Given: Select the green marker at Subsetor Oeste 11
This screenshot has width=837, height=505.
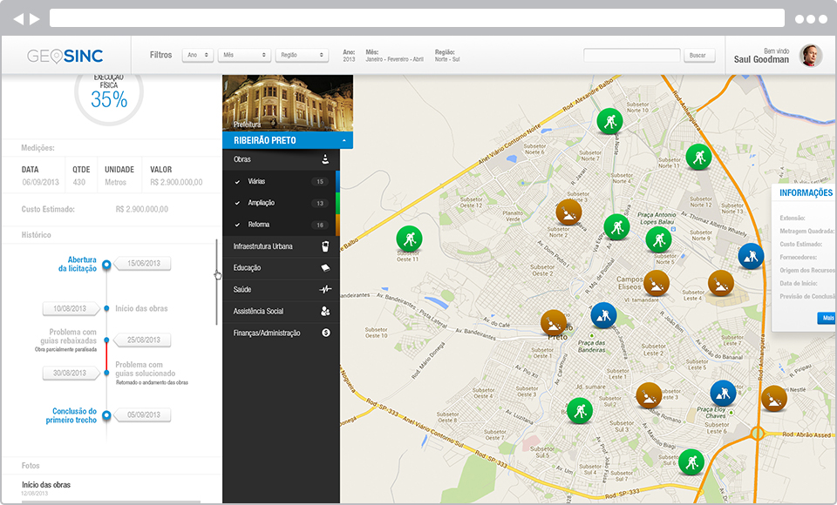Looking at the screenshot, I should [x=410, y=239].
